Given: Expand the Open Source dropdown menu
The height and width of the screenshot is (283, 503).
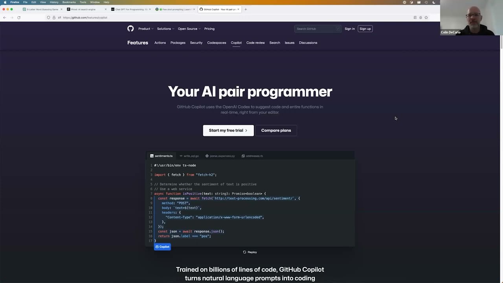Looking at the screenshot, I should tap(189, 29).
